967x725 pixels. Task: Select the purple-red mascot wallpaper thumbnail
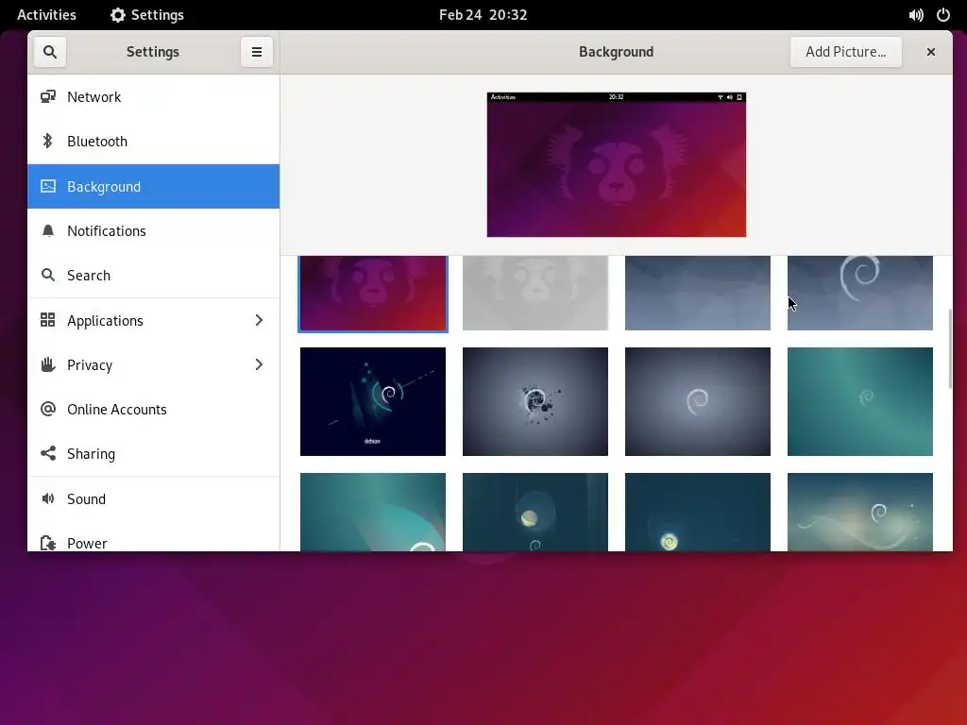click(x=373, y=294)
